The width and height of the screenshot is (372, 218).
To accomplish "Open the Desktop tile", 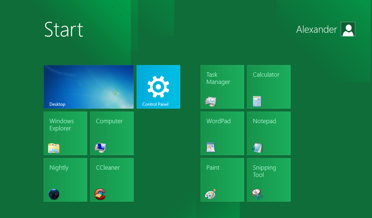I will pyautogui.click(x=89, y=87).
